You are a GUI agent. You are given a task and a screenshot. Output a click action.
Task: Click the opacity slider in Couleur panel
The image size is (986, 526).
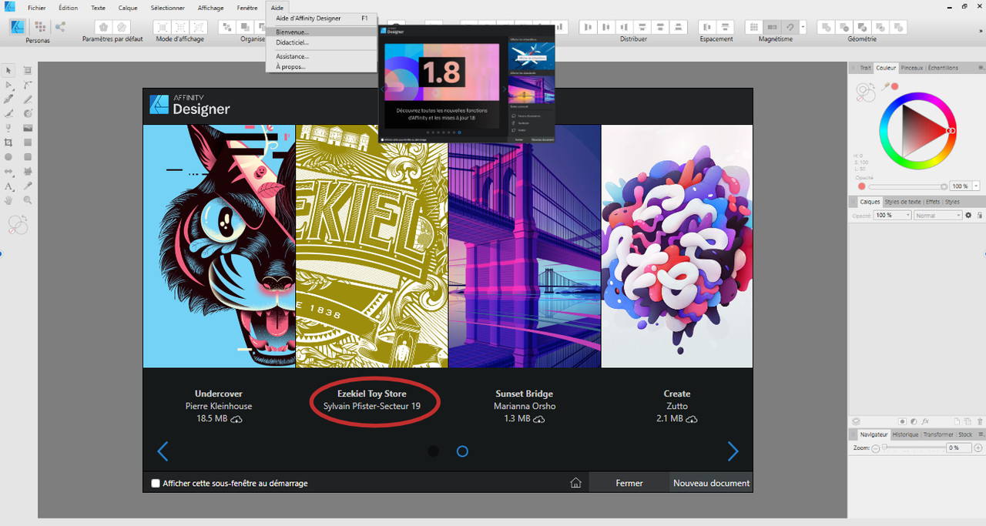tap(907, 186)
